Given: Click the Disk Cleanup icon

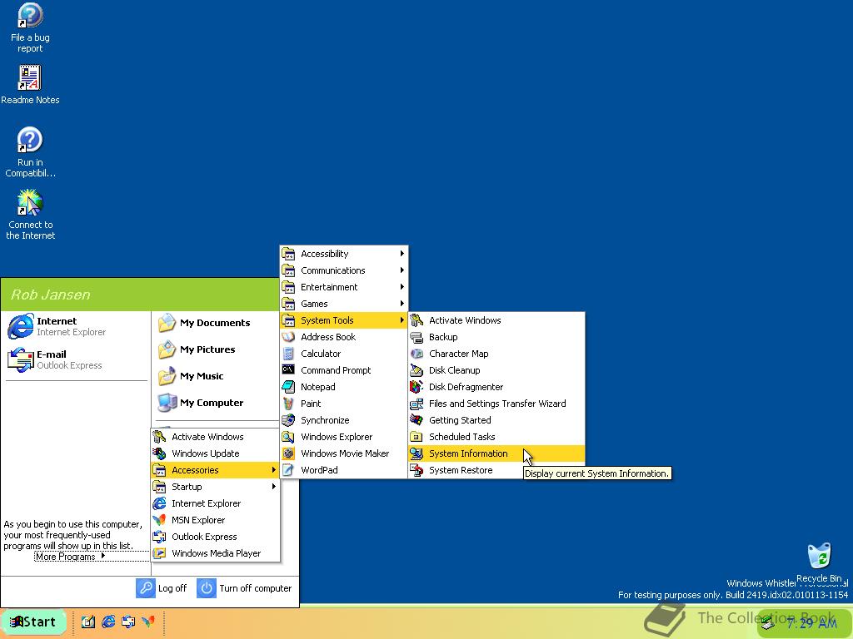Looking at the screenshot, I should click(417, 370).
